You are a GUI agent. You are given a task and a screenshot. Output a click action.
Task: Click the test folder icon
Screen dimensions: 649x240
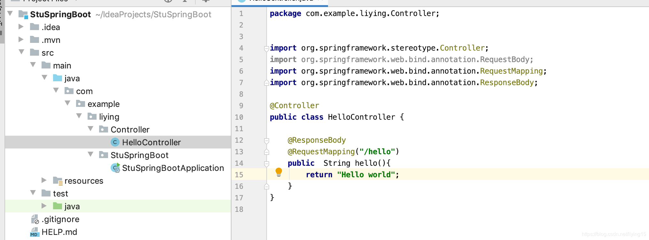coord(46,193)
